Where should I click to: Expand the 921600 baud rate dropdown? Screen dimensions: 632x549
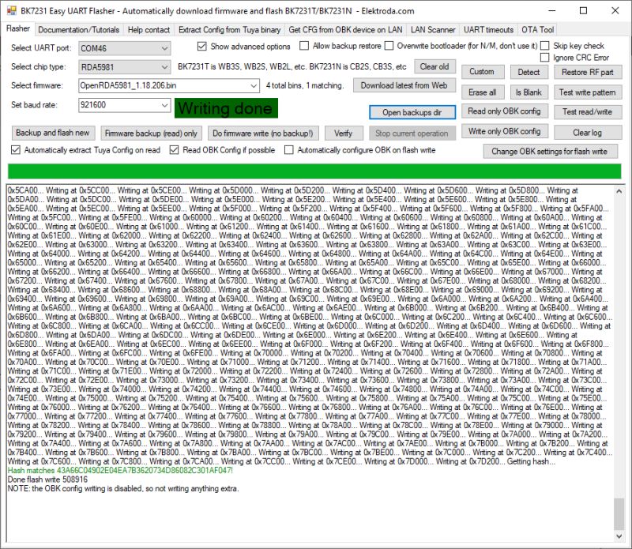(164, 105)
